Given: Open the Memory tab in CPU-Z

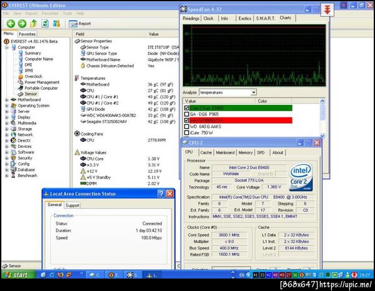Looking at the screenshot, I should (245, 152).
